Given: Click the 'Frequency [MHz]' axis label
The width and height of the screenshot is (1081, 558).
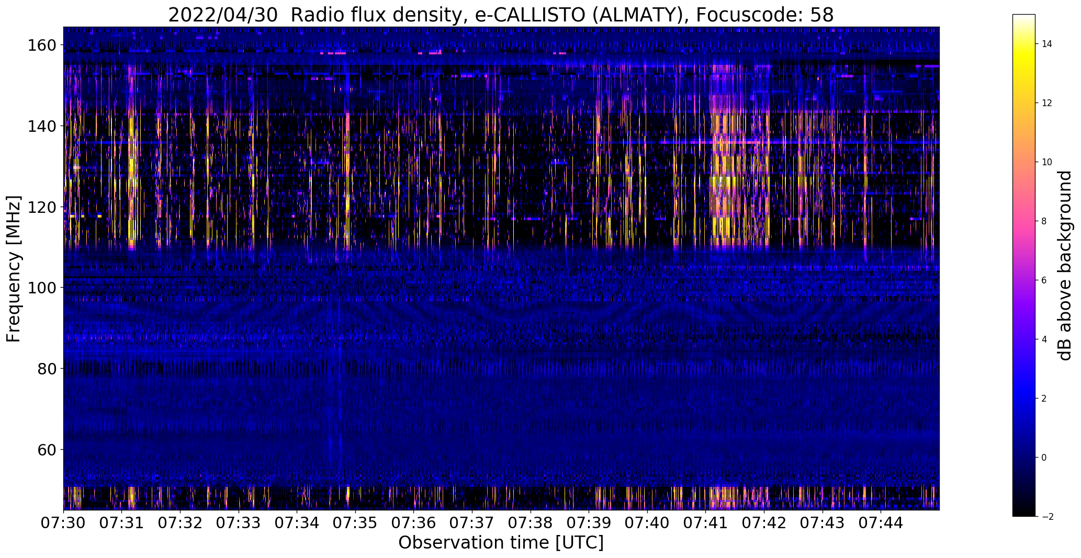Looking at the screenshot, I should pos(14,269).
